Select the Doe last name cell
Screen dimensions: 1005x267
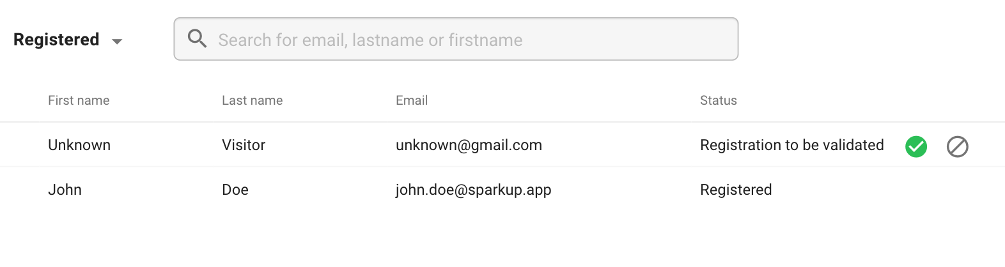[235, 190]
